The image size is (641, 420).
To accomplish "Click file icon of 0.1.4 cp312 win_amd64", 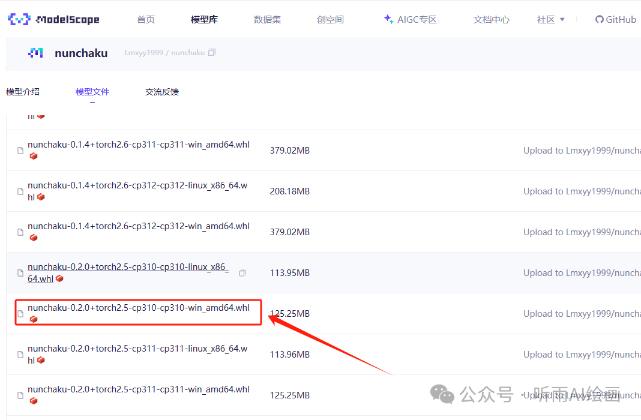I will pyautogui.click(x=20, y=232).
